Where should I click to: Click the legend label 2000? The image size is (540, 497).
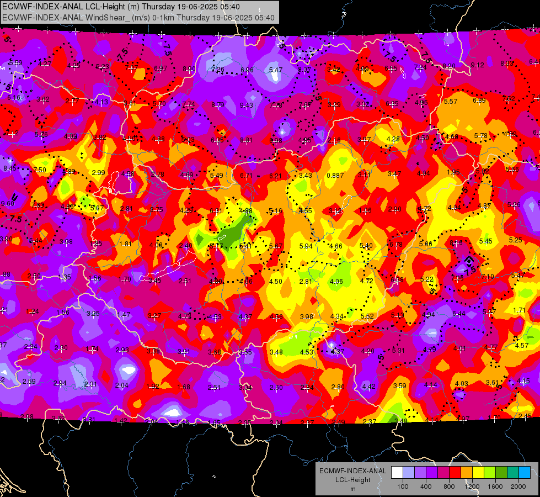click(x=518, y=487)
